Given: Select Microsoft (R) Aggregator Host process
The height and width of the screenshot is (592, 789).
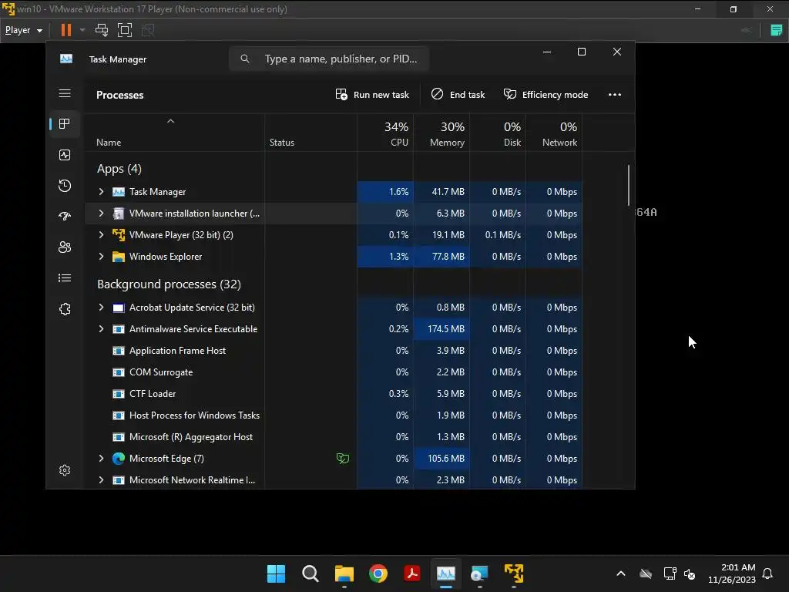Looking at the screenshot, I should (x=333, y=437).
